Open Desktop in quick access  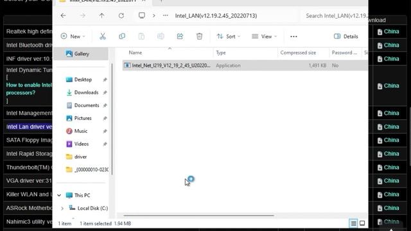coord(83,80)
